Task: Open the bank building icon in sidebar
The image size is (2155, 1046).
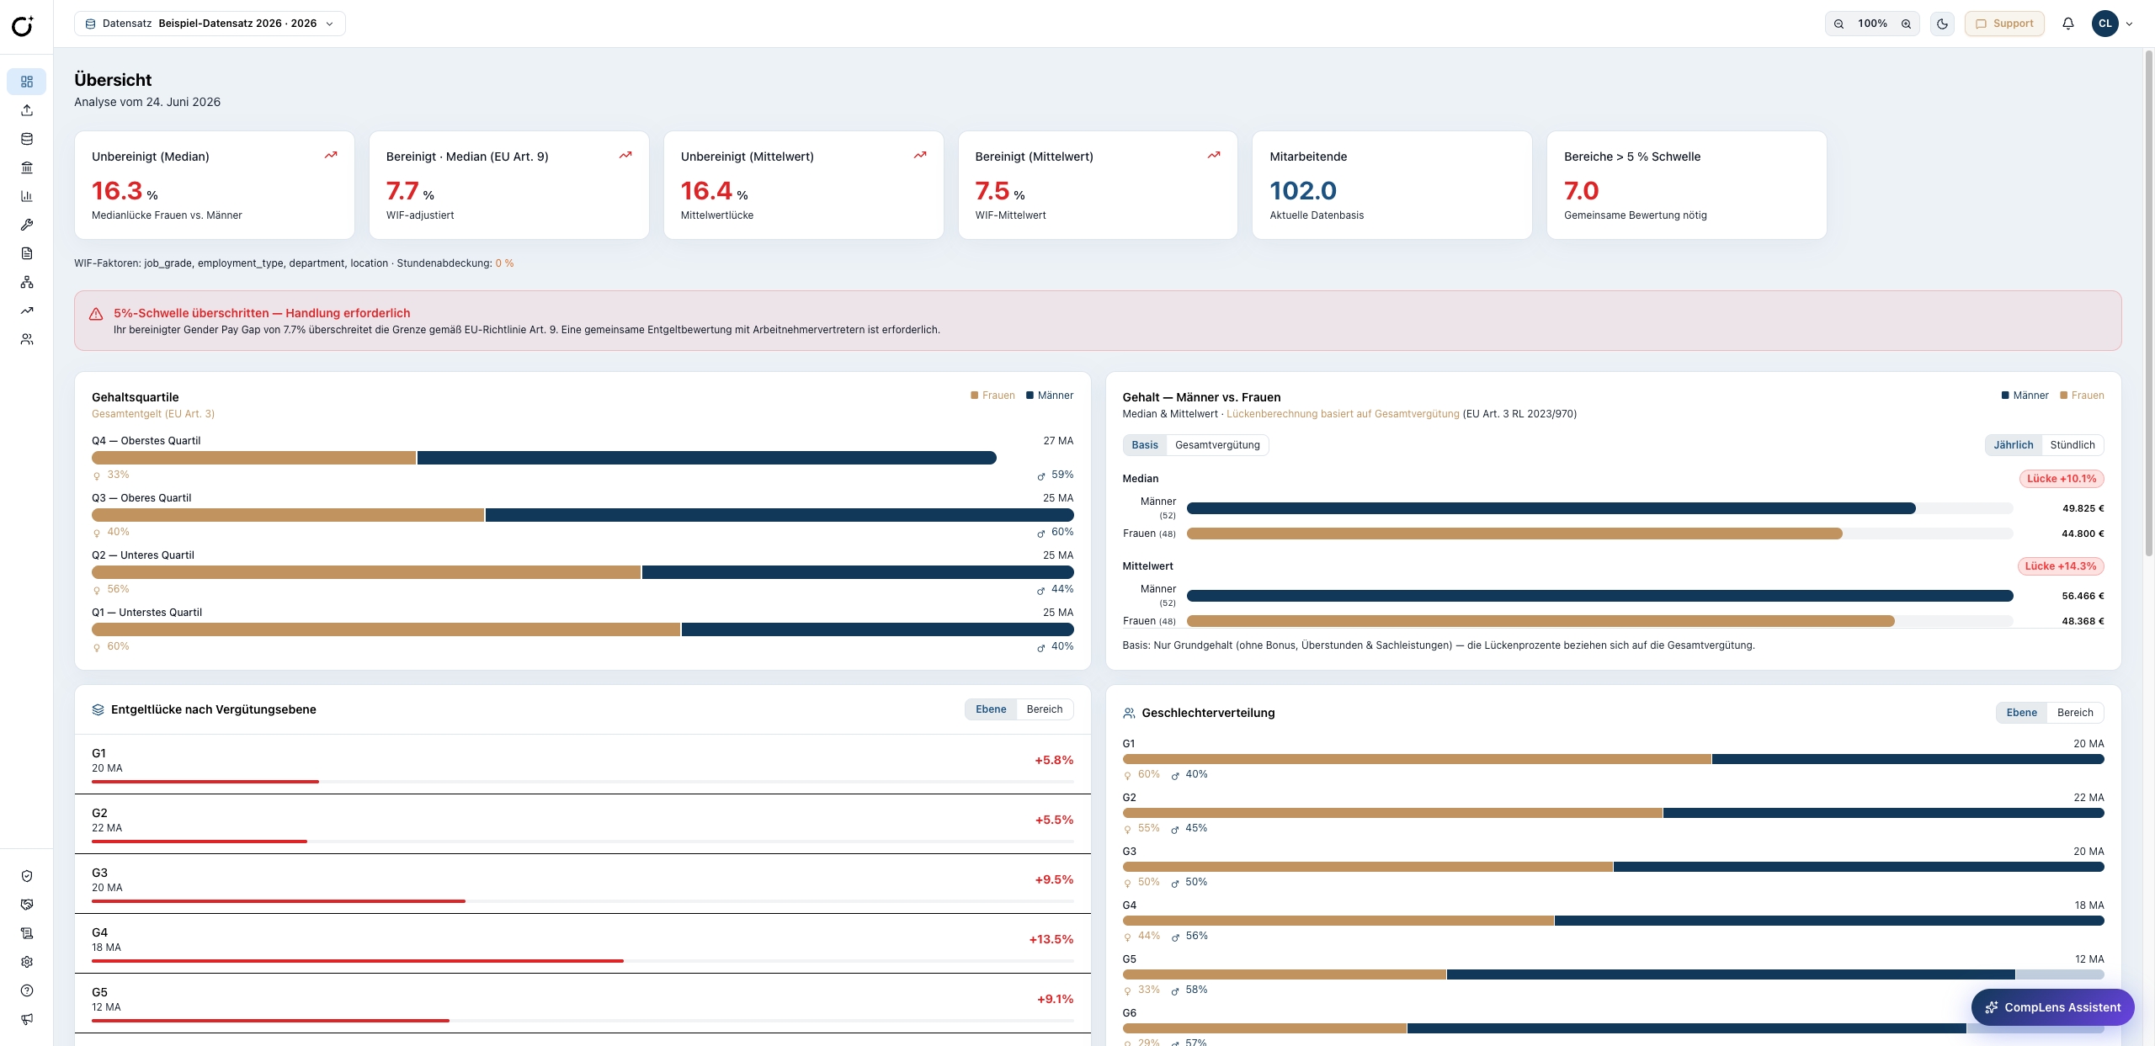Action: tap(27, 167)
